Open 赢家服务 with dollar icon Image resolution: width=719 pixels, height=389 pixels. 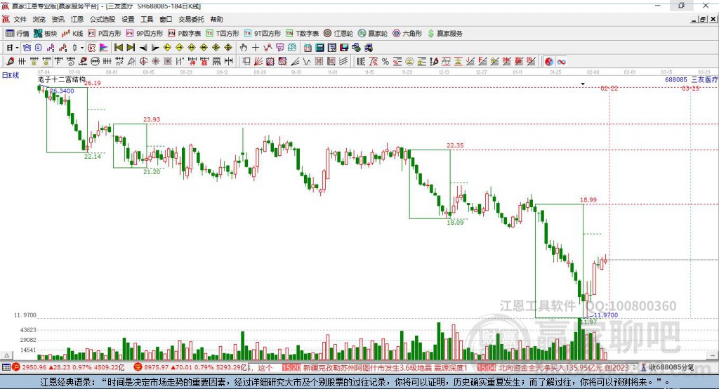click(444, 34)
